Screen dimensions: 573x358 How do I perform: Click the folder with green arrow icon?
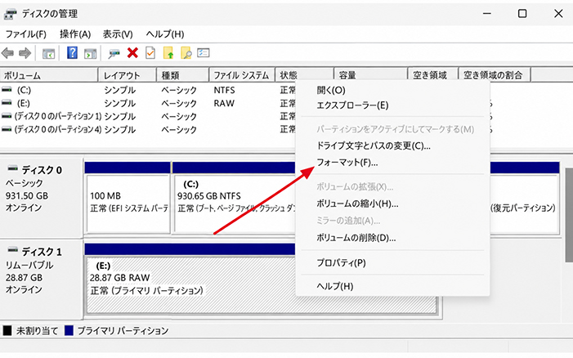click(168, 53)
